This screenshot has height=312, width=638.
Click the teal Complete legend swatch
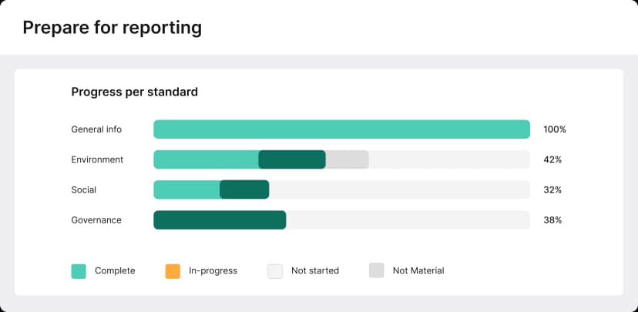pyautogui.click(x=79, y=270)
